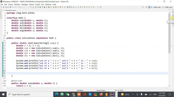
Task: Click the Open Perspective icon
Action: point(146,7)
